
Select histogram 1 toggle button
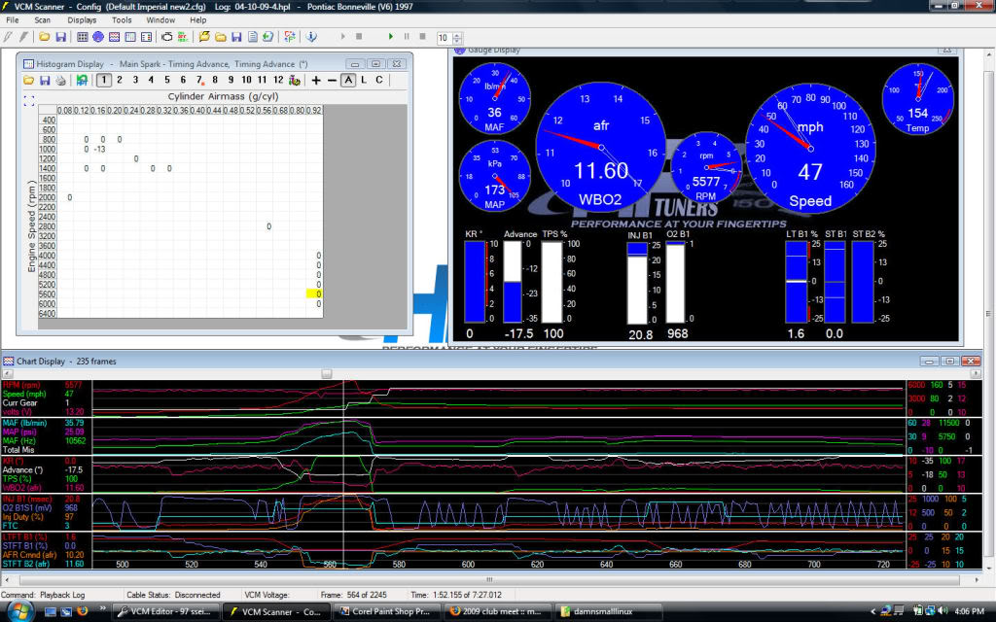click(x=103, y=80)
